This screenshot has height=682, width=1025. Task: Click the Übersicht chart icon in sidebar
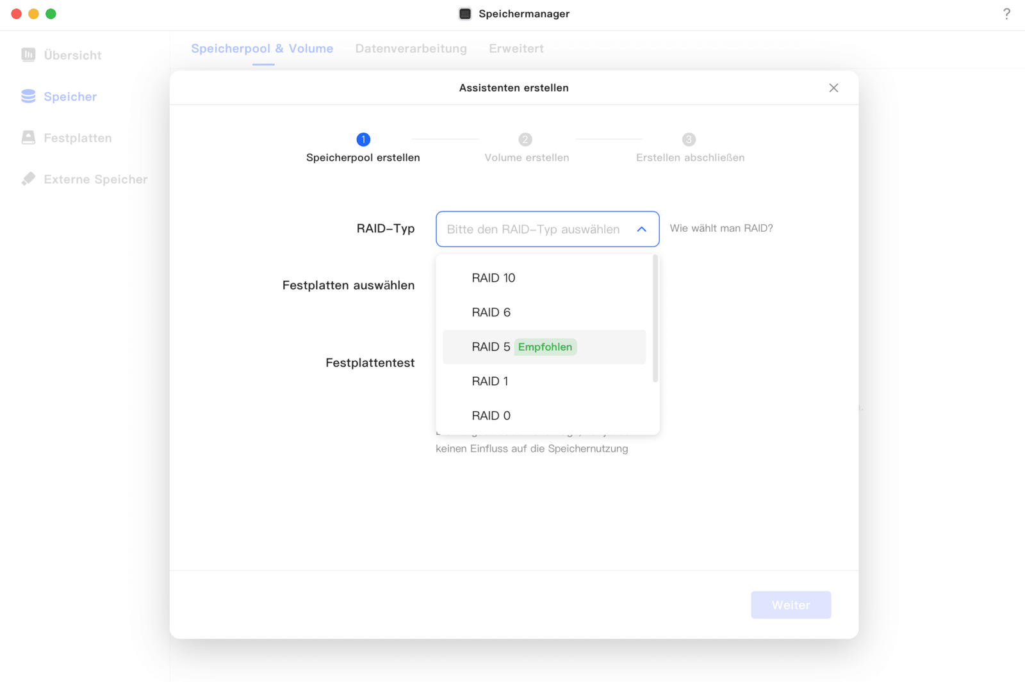click(28, 55)
